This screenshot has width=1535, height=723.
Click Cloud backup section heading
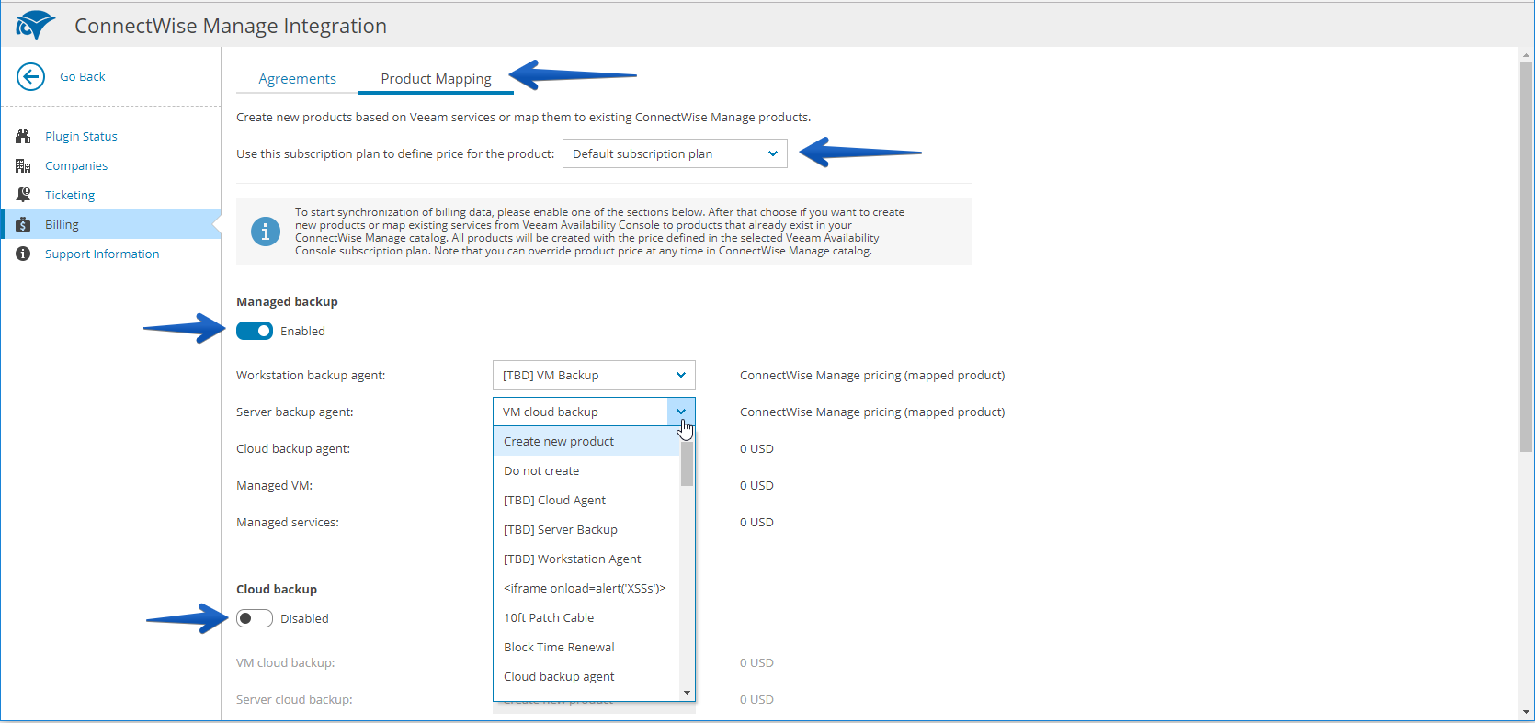(x=277, y=589)
